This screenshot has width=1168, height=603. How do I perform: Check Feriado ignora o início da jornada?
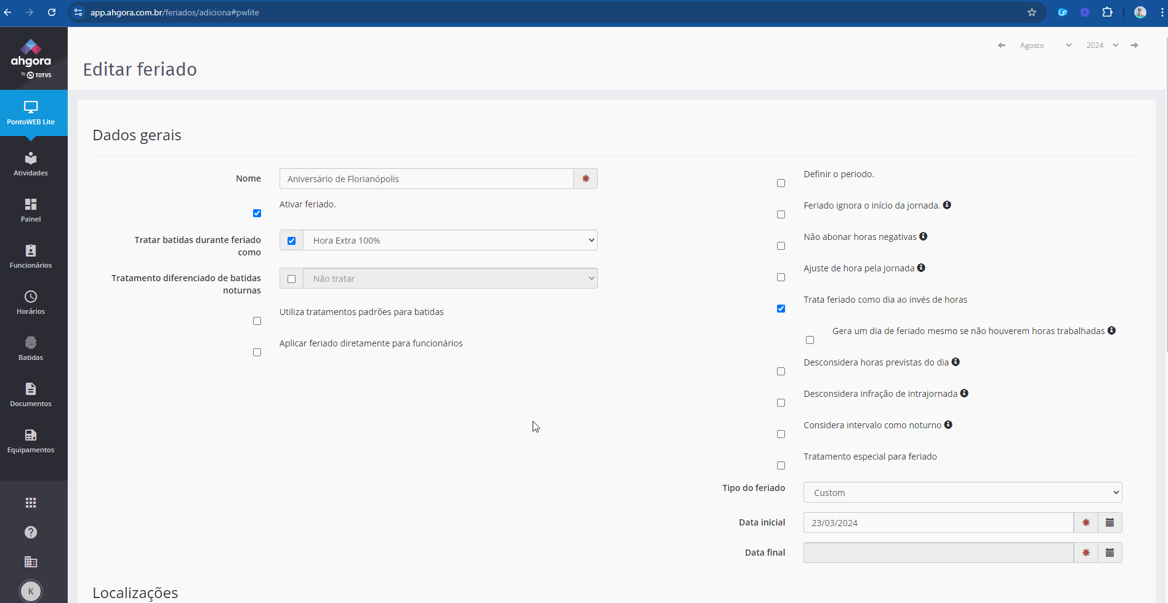click(x=781, y=215)
